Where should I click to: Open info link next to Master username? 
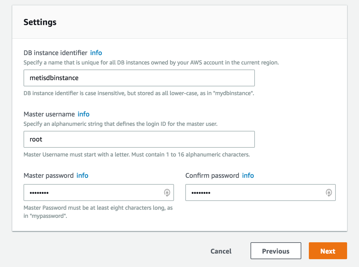84,114
